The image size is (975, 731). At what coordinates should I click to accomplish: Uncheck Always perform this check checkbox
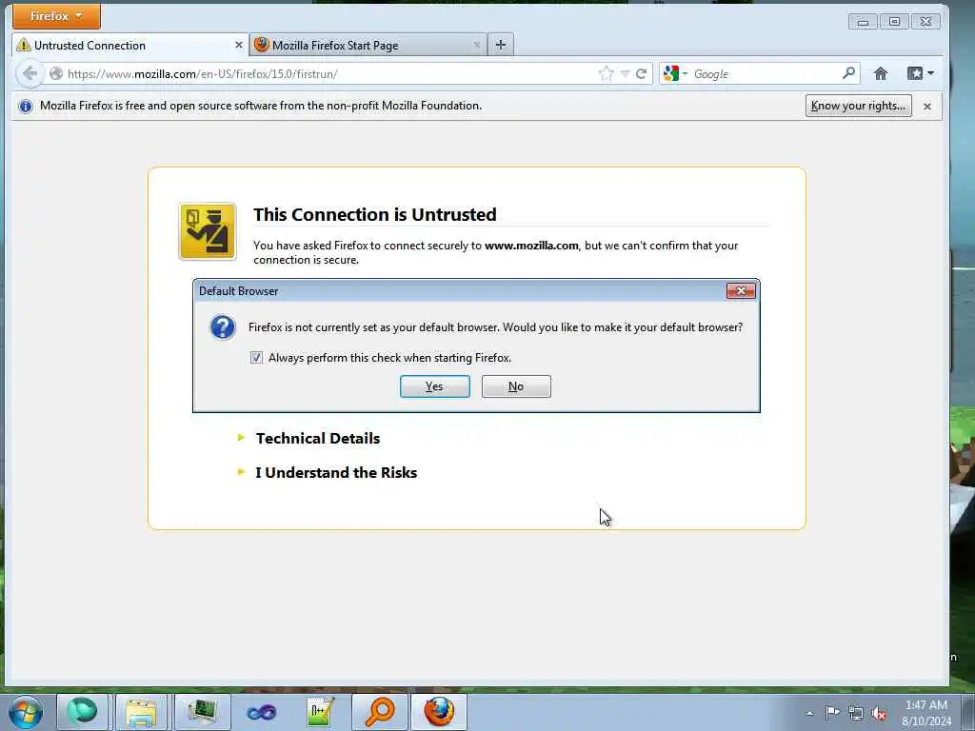tap(256, 358)
